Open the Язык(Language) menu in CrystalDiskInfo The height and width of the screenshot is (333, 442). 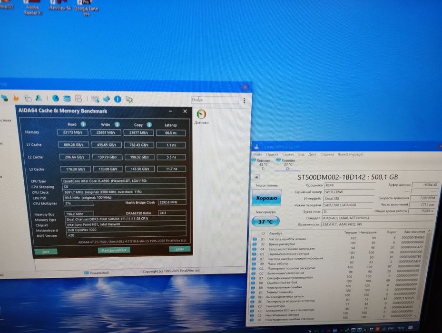coord(350,154)
